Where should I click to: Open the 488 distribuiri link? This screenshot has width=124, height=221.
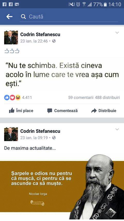[107, 97]
